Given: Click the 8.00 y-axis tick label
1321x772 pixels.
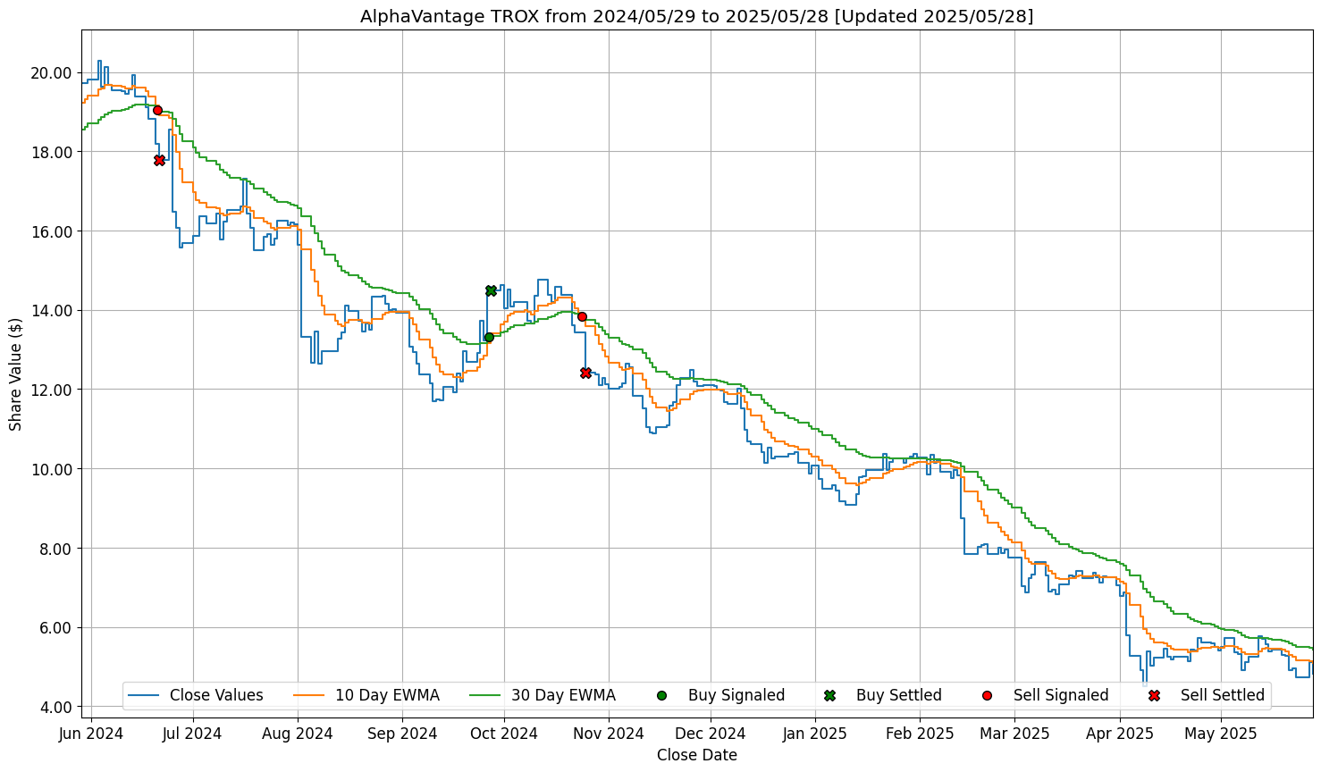Looking at the screenshot, I should (x=55, y=548).
